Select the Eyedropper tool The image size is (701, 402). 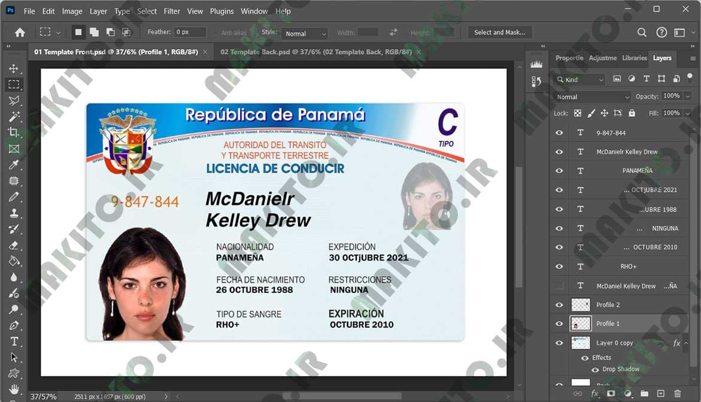click(14, 165)
